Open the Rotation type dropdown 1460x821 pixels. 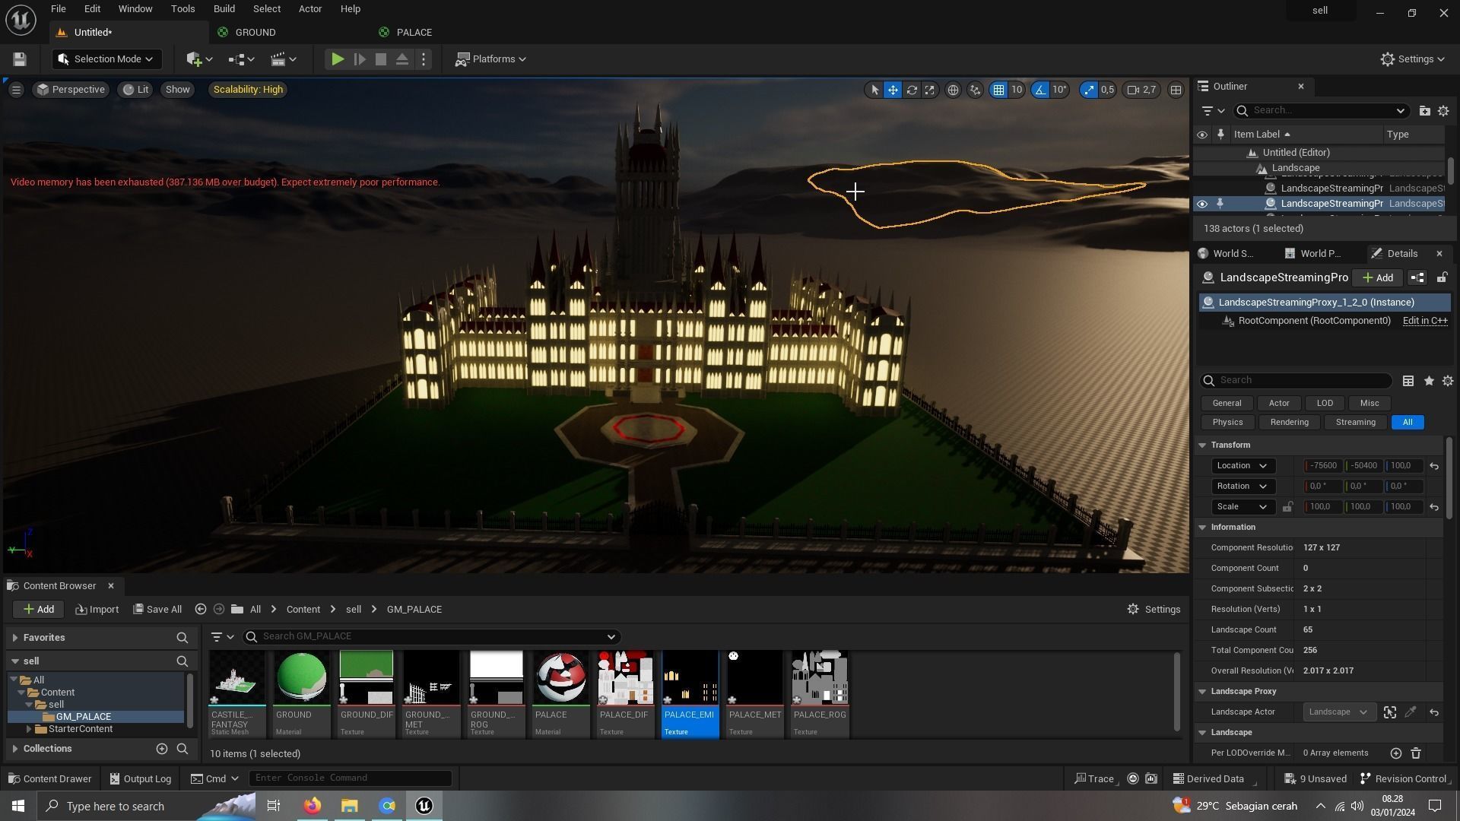coord(1242,487)
